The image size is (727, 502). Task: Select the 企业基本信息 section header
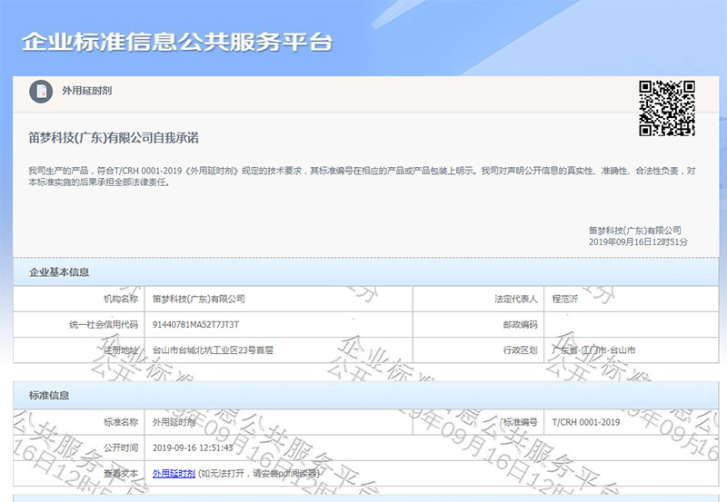click(x=59, y=271)
